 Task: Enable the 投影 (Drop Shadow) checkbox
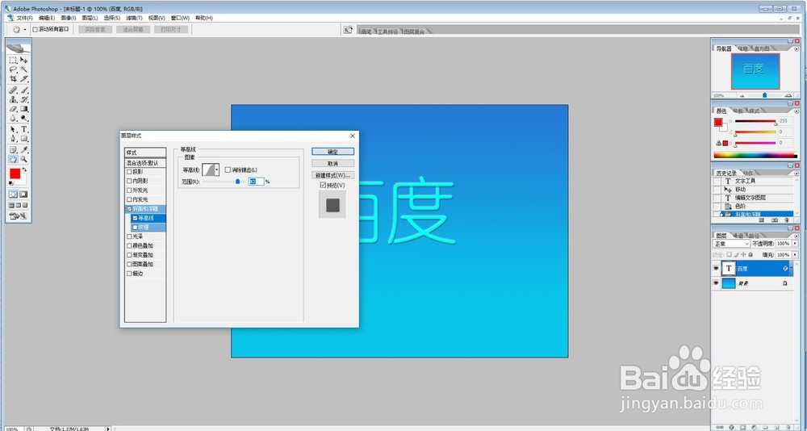[x=129, y=171]
